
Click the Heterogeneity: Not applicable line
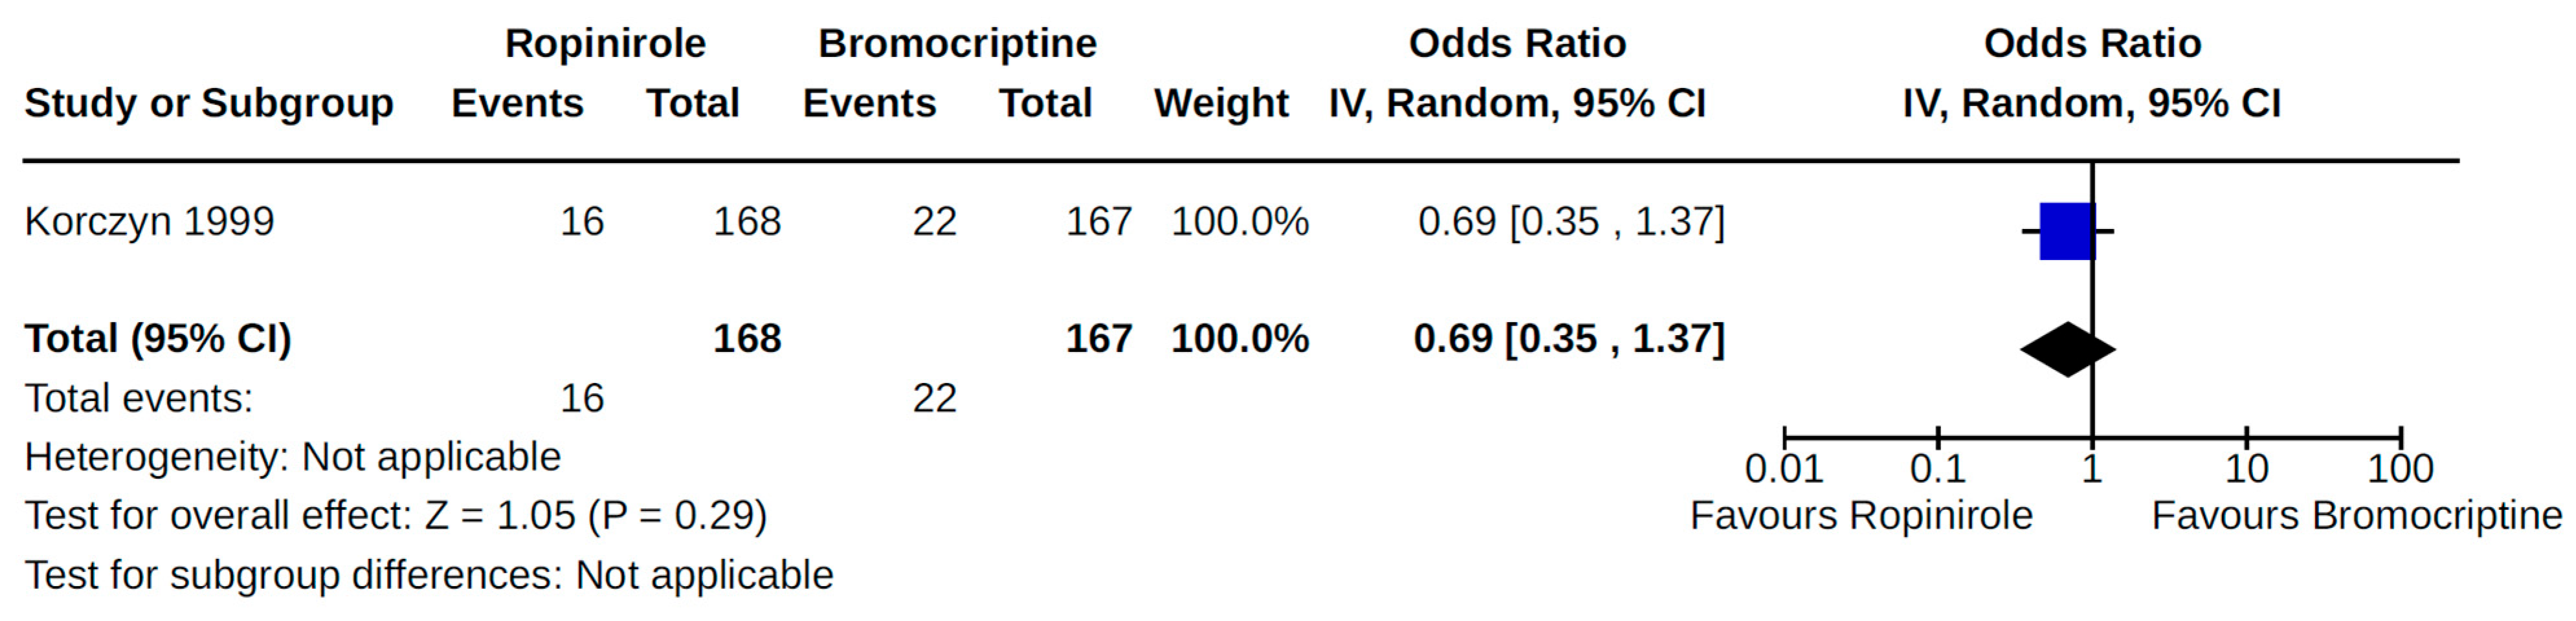(x=293, y=457)
